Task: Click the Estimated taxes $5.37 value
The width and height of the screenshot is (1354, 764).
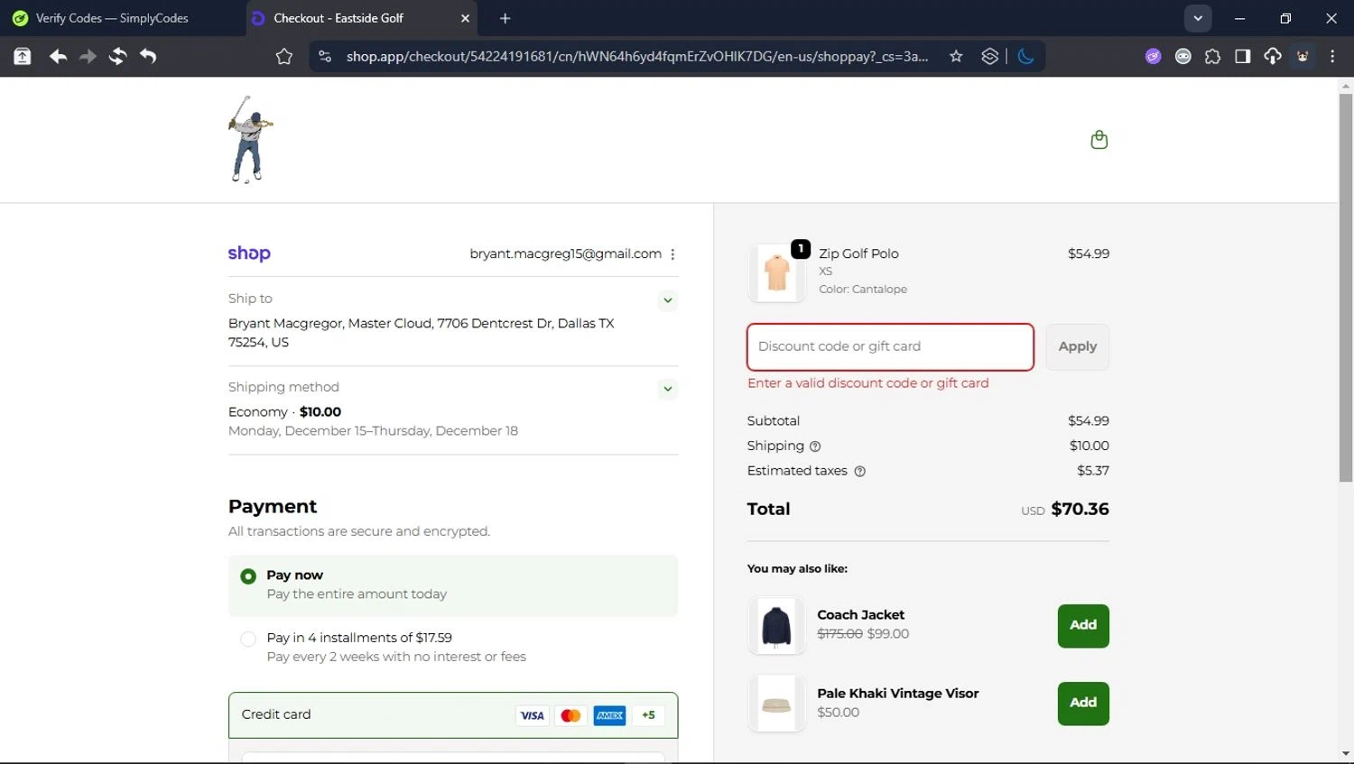Action: point(1093,471)
